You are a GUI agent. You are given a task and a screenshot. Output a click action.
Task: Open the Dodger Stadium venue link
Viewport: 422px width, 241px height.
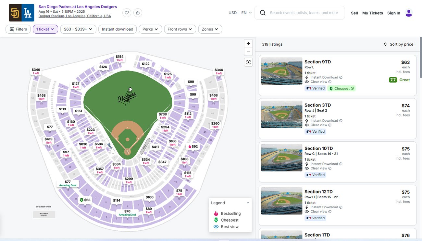tap(75, 16)
